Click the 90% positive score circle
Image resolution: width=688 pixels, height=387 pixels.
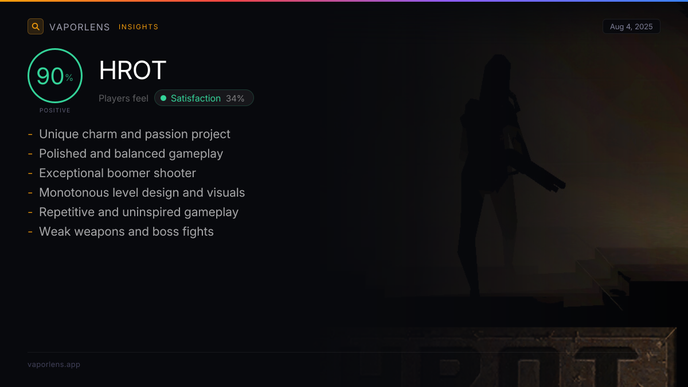tap(55, 76)
